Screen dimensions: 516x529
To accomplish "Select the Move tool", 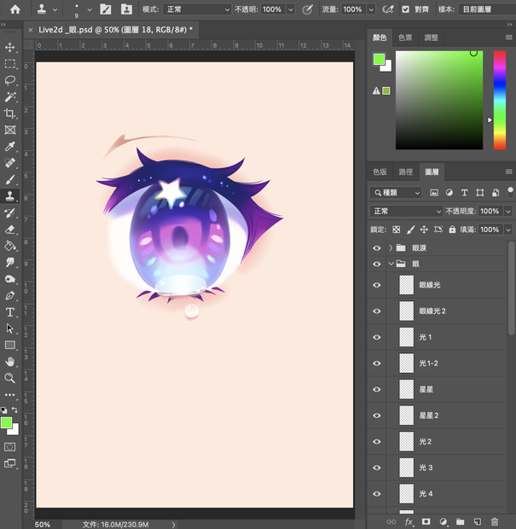I will (x=9, y=47).
